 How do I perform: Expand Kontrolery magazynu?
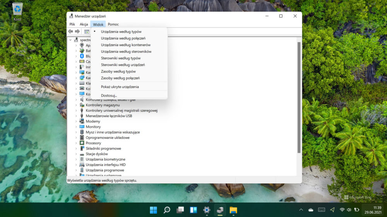(x=76, y=105)
